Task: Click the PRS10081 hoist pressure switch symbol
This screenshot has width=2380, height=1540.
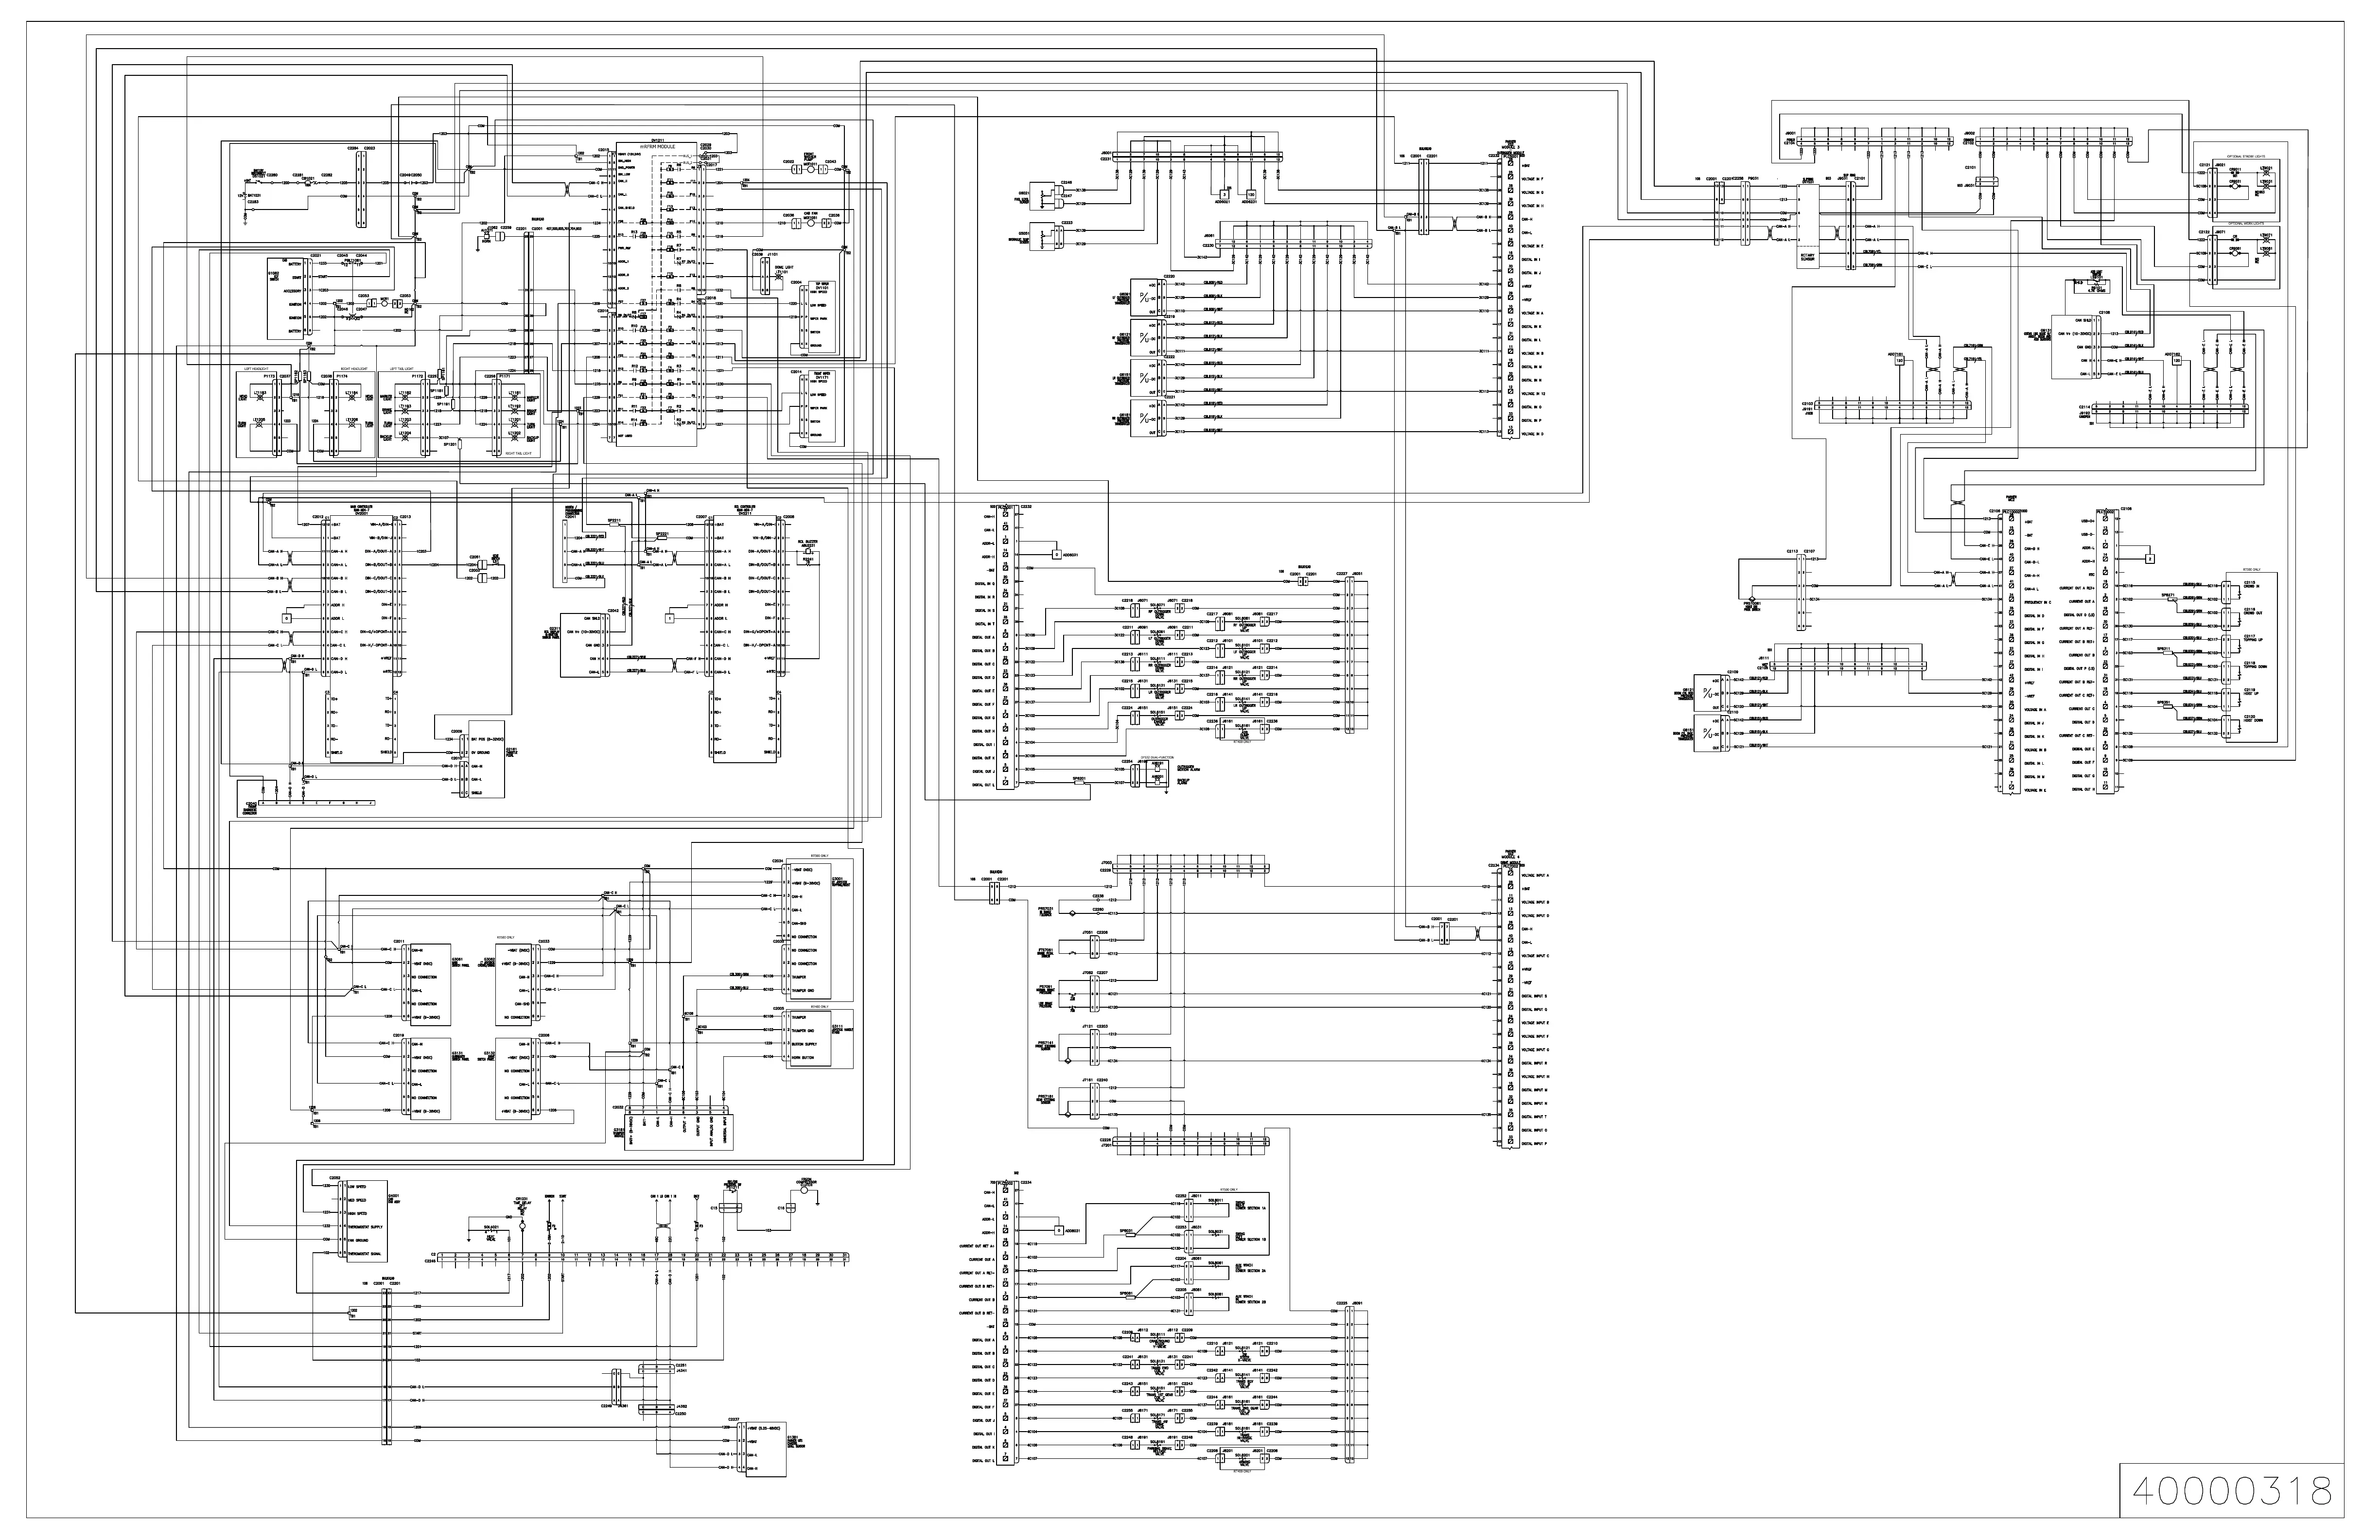Action: click(x=1752, y=600)
